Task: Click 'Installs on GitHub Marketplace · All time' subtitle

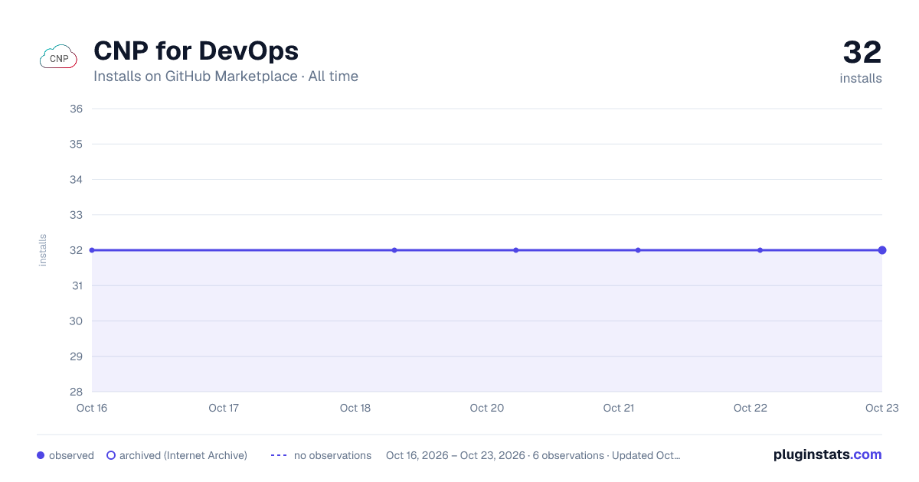Action: tap(226, 77)
